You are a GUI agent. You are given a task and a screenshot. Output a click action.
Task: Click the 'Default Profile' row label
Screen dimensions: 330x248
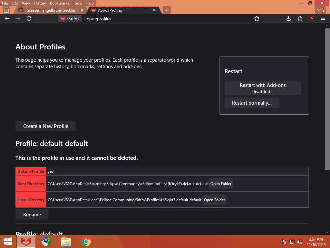pyautogui.click(x=31, y=171)
